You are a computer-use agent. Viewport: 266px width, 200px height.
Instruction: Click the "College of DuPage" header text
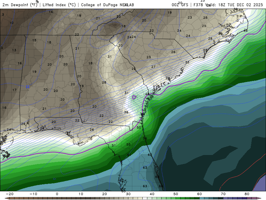coord(99,5)
